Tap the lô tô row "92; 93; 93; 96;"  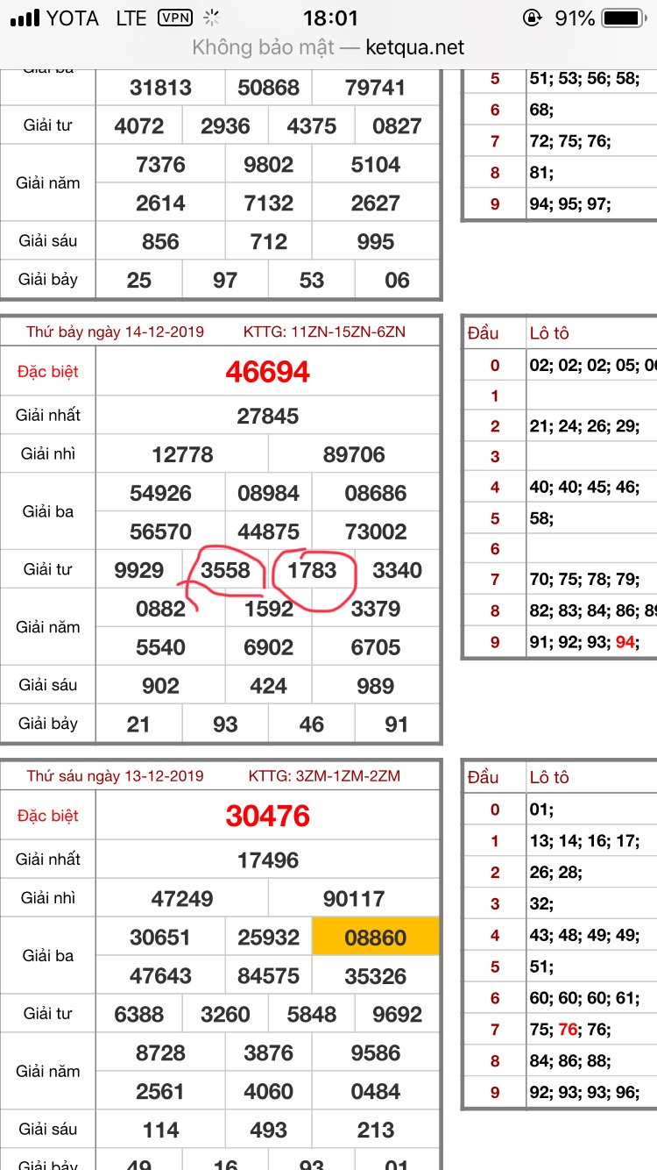click(584, 1093)
